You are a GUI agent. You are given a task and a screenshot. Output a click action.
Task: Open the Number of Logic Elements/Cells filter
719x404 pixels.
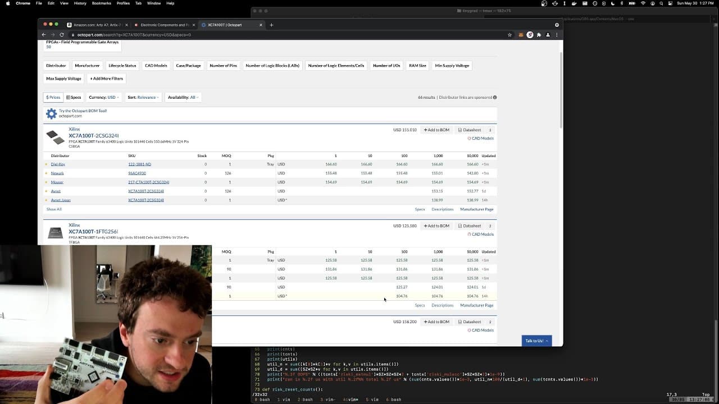(336, 66)
